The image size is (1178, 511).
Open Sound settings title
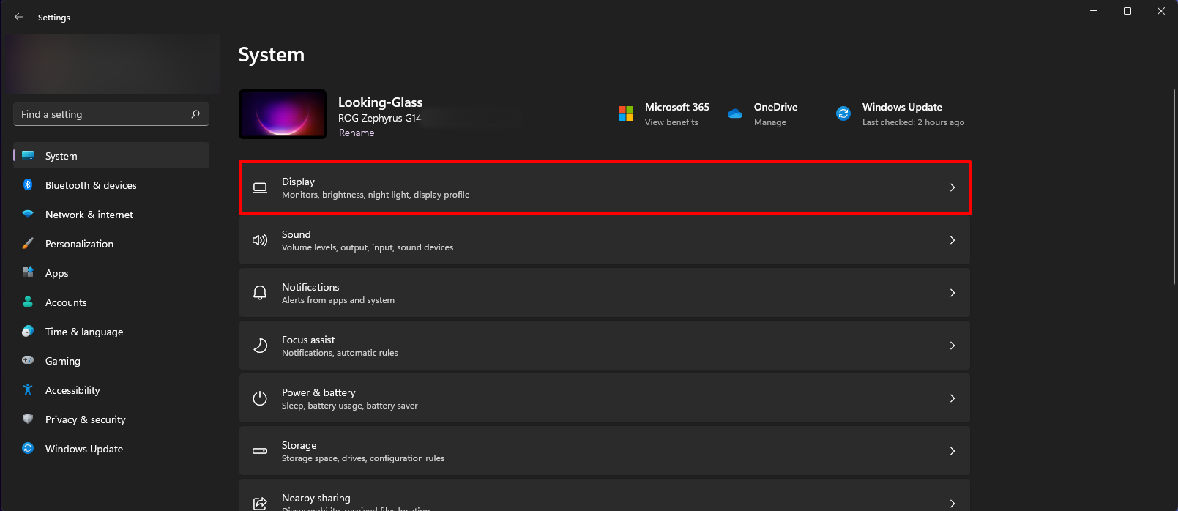297,234
